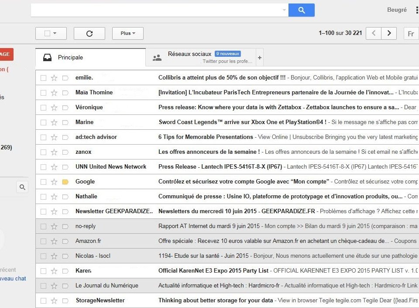Image resolution: width=419 pixels, height=308 pixels.
Task: Star the email from emilie.
Action: click(54, 78)
